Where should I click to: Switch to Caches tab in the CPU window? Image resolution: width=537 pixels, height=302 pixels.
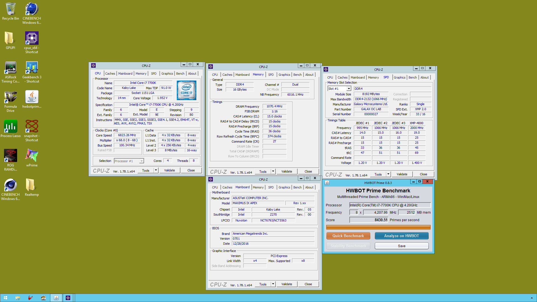pos(110,74)
